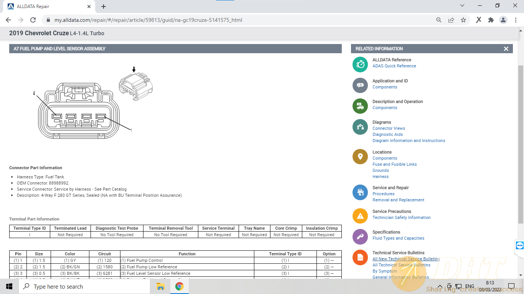Image resolution: width=524 pixels, height=294 pixels.
Task: Click the 'Fuel Pump Low Reference' cell
Action: tap(187, 267)
